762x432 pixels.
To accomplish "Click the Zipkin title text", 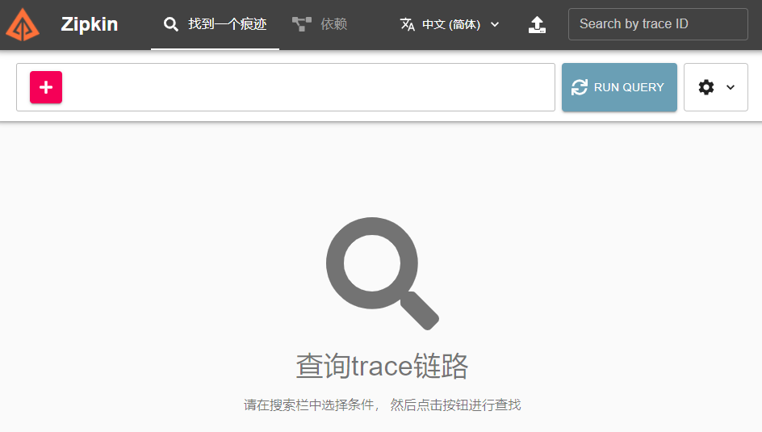I will pyautogui.click(x=89, y=24).
